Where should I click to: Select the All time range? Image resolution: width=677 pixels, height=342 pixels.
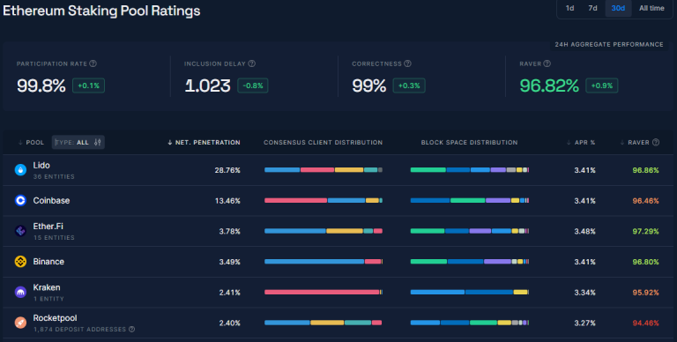[651, 8]
